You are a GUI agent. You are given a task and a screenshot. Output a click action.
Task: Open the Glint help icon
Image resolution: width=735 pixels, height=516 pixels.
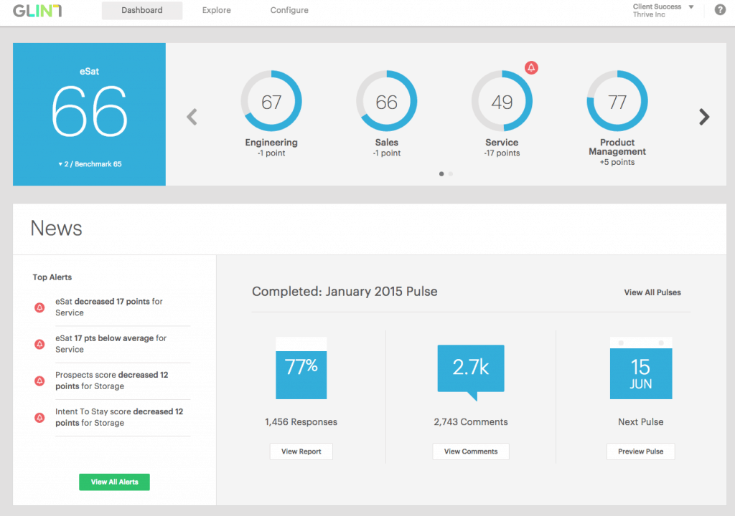[x=719, y=10]
